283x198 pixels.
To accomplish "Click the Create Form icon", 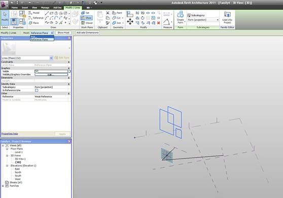I will 181,18.
